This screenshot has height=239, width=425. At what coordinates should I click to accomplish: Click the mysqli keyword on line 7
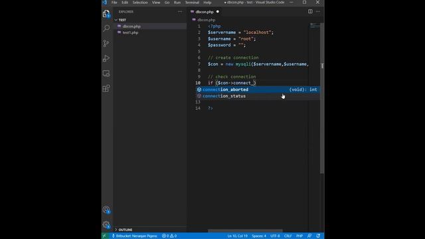[x=243, y=64]
